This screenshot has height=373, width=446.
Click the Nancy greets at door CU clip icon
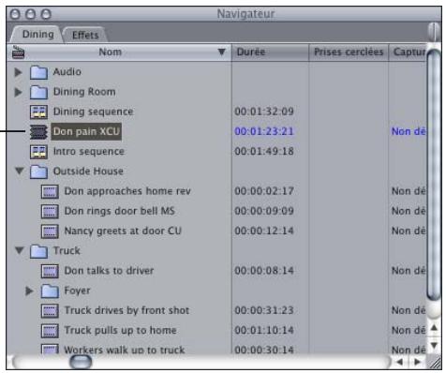pos(50,231)
